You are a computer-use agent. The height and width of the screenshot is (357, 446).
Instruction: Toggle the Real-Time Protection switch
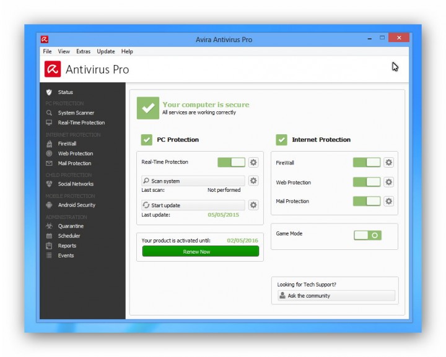point(231,162)
